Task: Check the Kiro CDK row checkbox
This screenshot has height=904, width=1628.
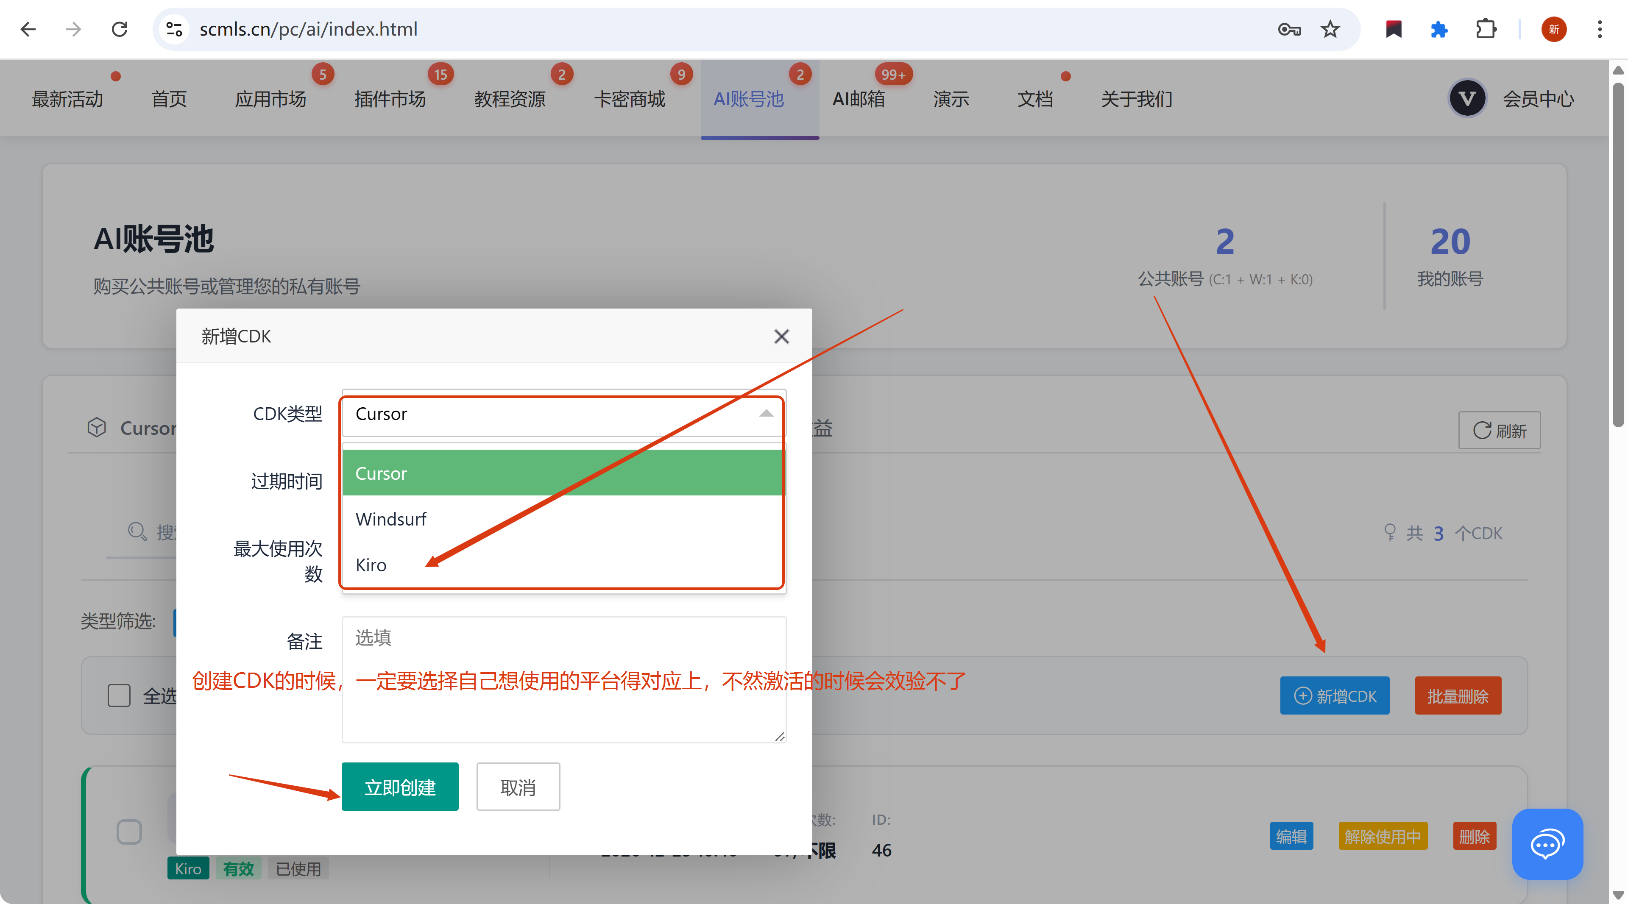Action: pos(130,832)
